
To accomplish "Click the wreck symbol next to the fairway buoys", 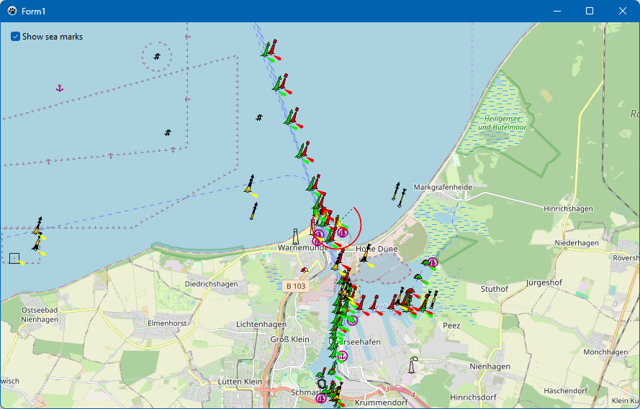I will click(258, 118).
